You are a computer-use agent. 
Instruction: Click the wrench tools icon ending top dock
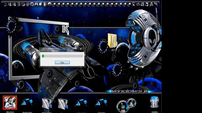pyautogui.click(x=156, y=4)
